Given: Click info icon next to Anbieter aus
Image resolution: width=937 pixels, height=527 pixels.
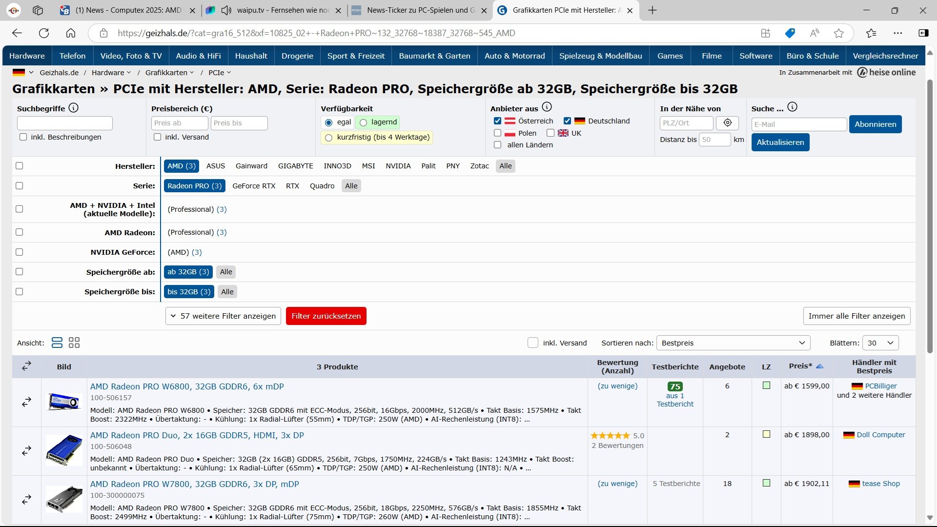Looking at the screenshot, I should (547, 107).
